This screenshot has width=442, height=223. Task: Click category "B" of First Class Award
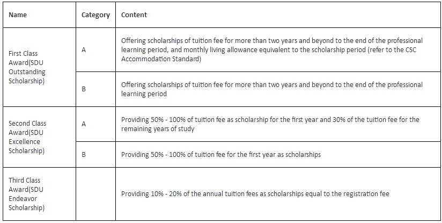tap(84, 89)
